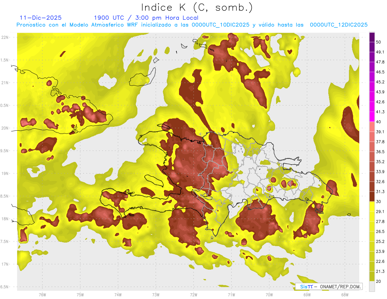Click the '30' color scale value

pyautogui.click(x=379, y=202)
